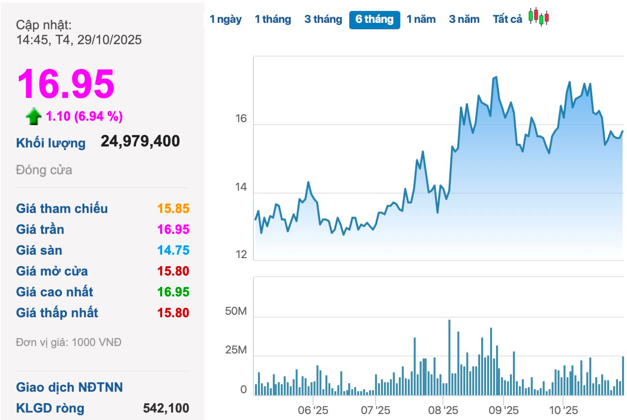Click the current price 16.95
The height and width of the screenshot is (420, 627).
(x=66, y=84)
